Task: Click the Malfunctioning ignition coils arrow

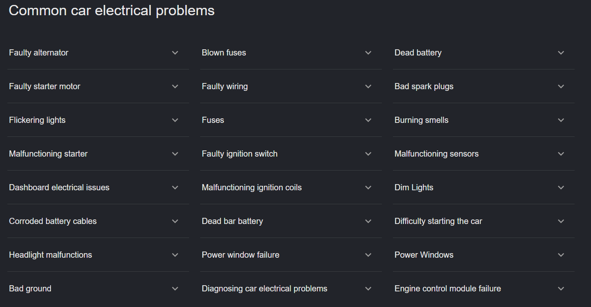Action: pos(368,187)
